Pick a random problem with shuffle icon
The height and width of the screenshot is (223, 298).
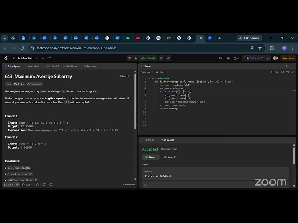tap(49, 58)
